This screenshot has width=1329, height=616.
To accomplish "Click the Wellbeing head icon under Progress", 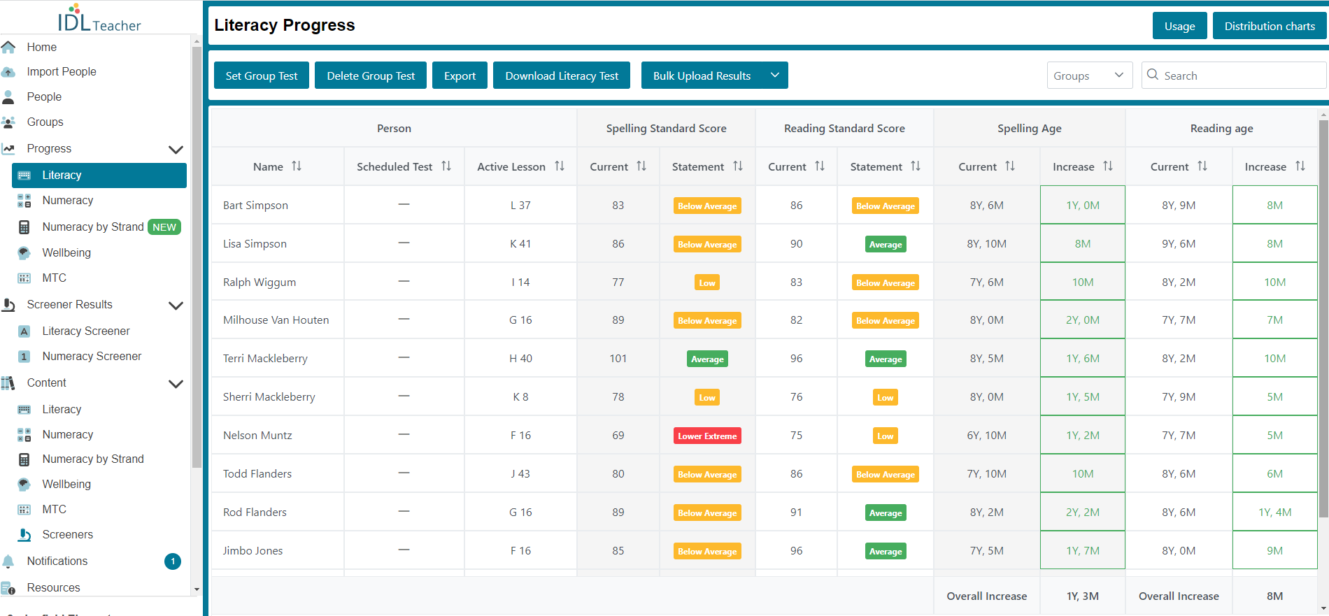I will pyautogui.click(x=24, y=252).
